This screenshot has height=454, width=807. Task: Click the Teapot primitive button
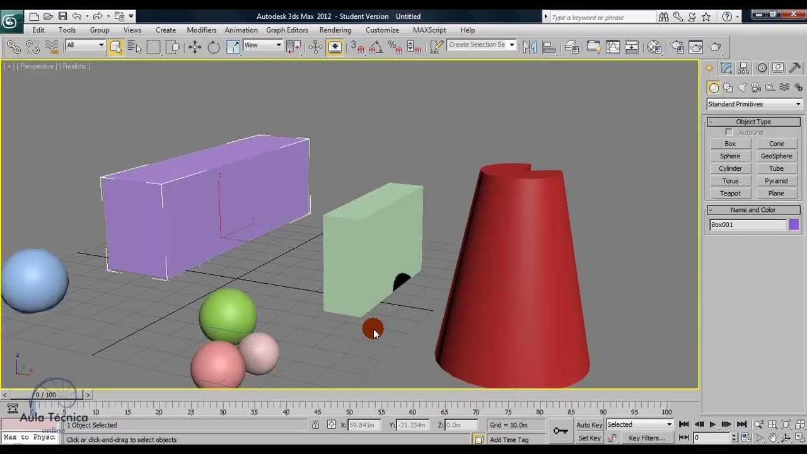(x=730, y=194)
